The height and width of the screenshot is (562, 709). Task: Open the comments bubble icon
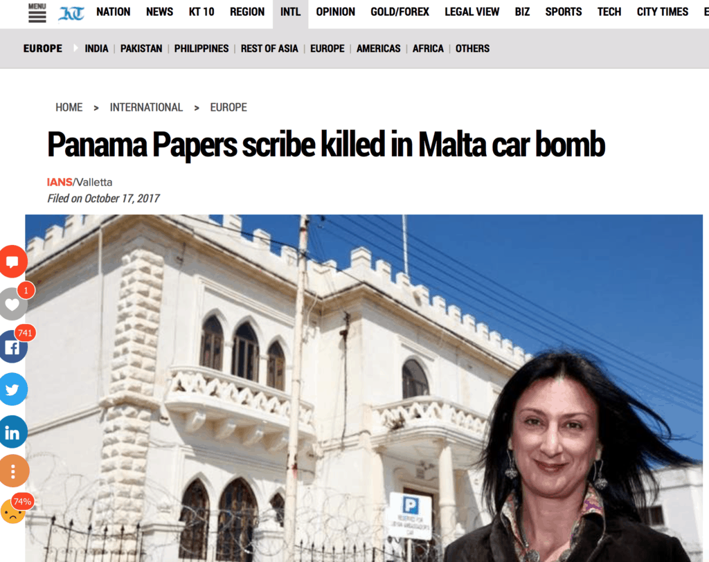tap(12, 262)
